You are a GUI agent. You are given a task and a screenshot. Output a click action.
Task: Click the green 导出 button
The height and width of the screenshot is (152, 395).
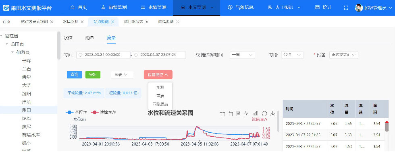(x=93, y=74)
